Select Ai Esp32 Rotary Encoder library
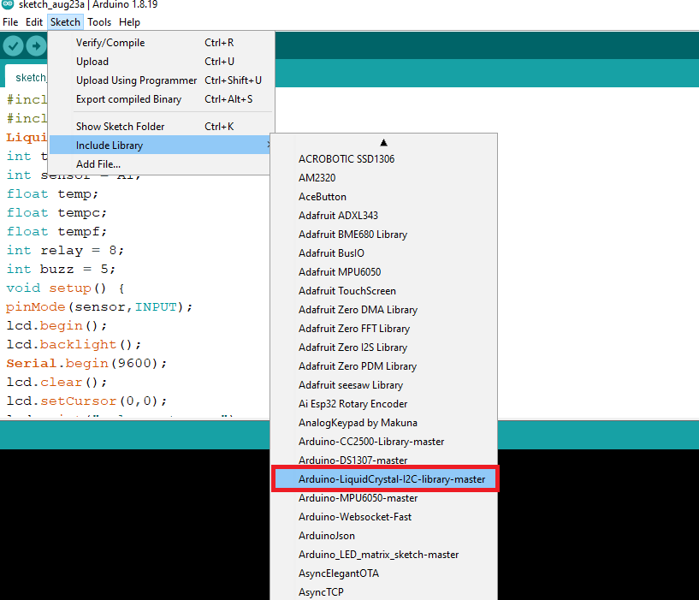Image resolution: width=699 pixels, height=600 pixels. point(384,404)
